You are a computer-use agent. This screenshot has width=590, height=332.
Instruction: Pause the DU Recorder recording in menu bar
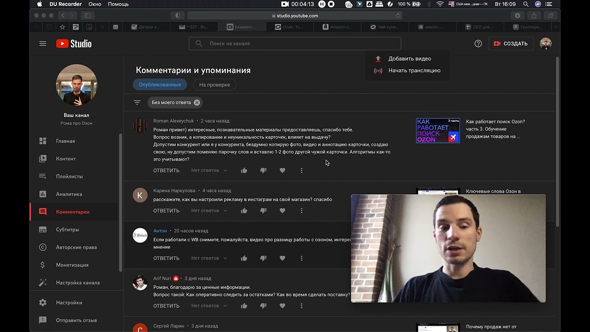(x=322, y=4)
